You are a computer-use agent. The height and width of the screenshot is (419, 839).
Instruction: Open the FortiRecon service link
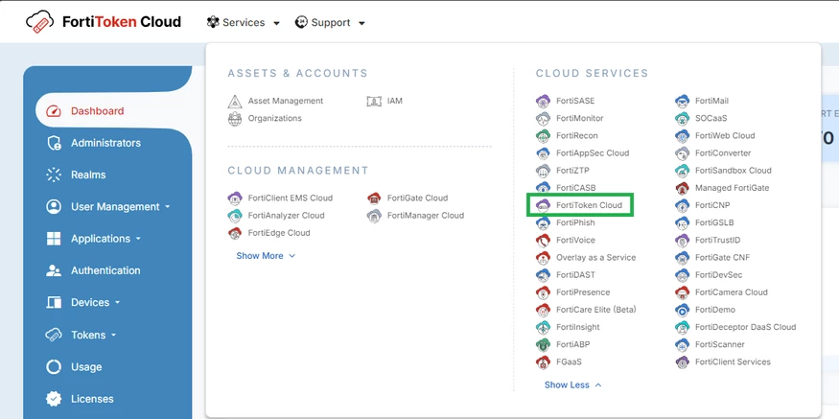[x=577, y=136]
